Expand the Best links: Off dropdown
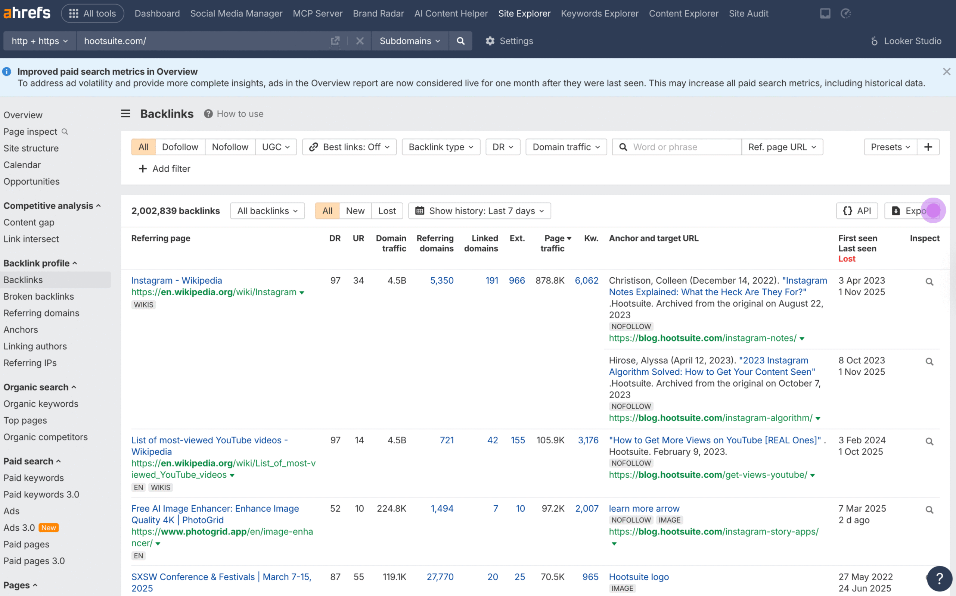Screen dimensions: 956x596 [349, 147]
